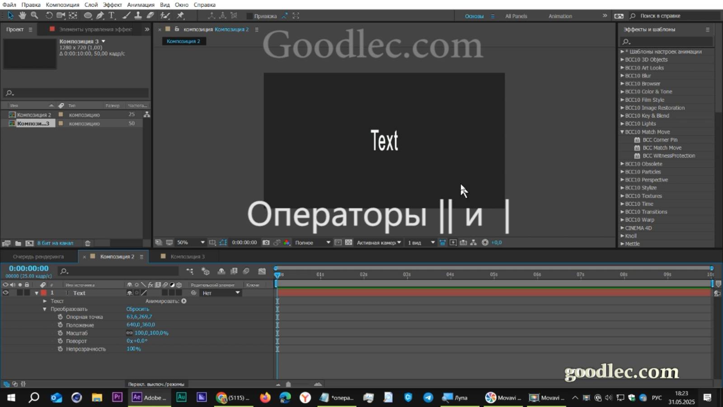Toggle stopwatch for Масштаб

point(60,333)
